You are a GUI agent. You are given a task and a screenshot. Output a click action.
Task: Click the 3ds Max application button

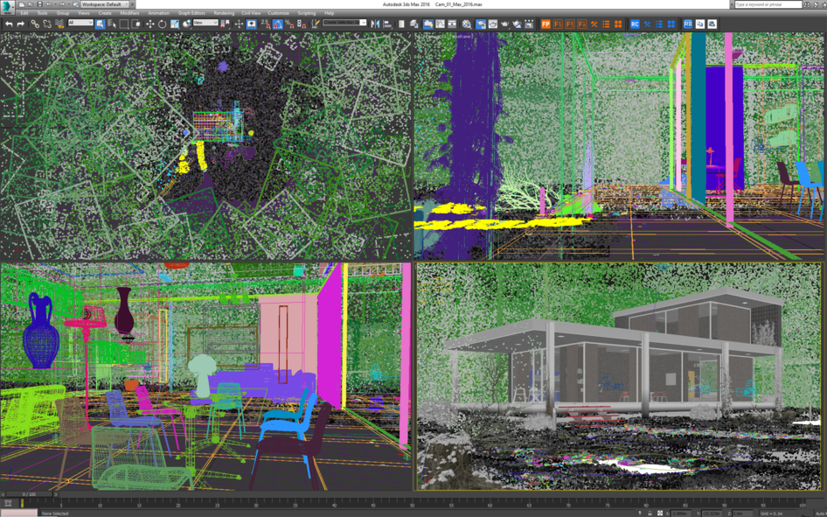pos(7,6)
